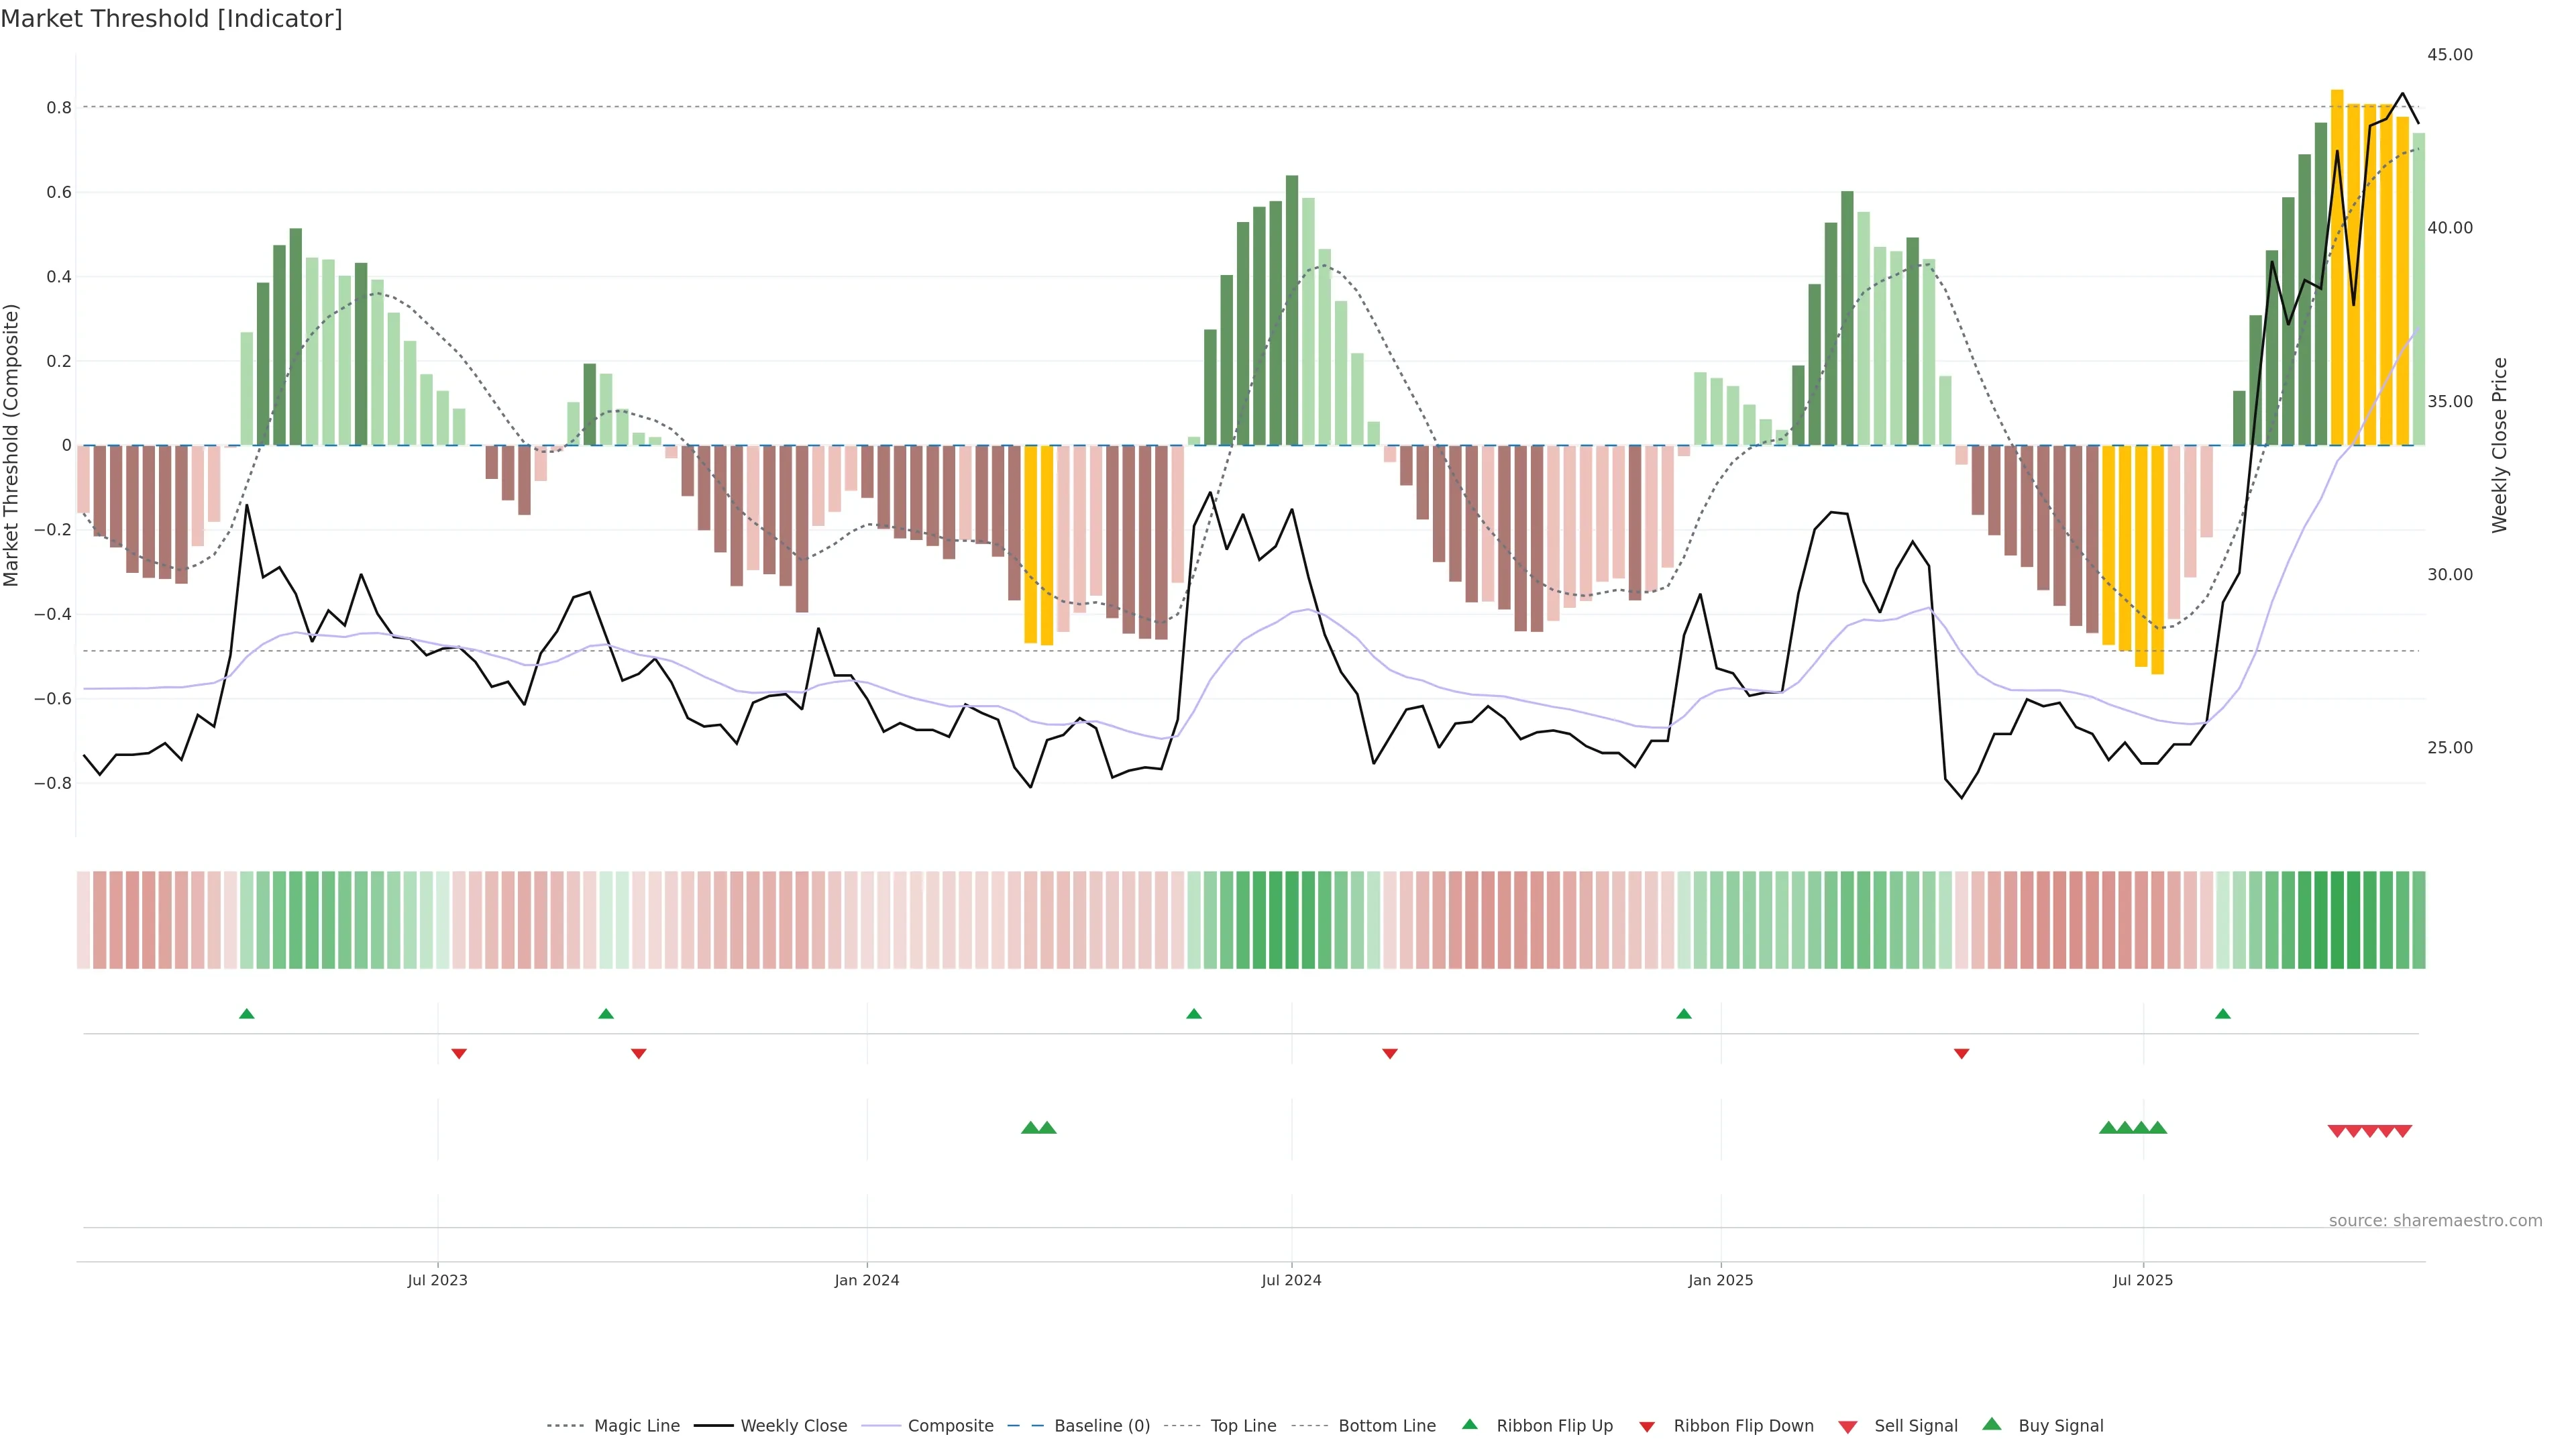Viewport: 2576px width, 1449px height.
Task: Click the Weekly Close legend line sample
Action: (713, 1426)
